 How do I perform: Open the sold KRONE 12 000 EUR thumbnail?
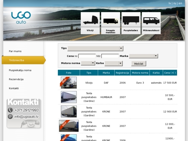click(69, 126)
